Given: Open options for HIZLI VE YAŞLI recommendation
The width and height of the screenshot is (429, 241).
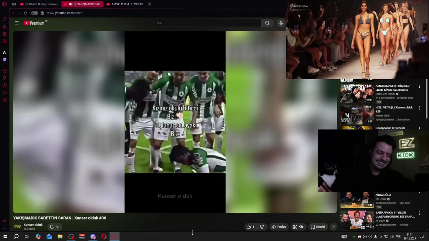Looking at the screenshot, I should (x=419, y=108).
